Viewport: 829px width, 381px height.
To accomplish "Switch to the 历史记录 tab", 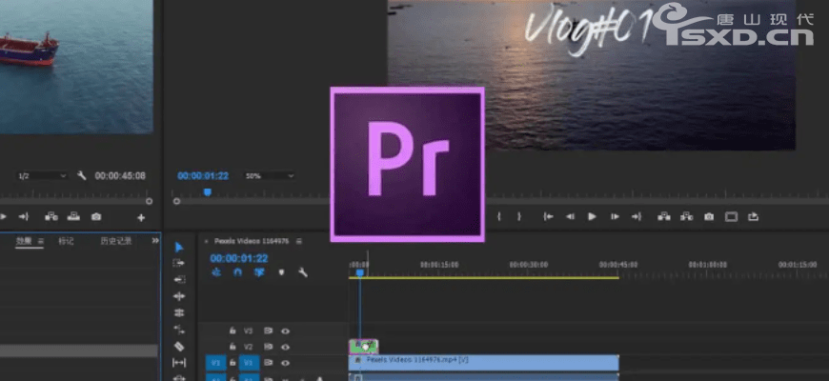I will point(116,241).
